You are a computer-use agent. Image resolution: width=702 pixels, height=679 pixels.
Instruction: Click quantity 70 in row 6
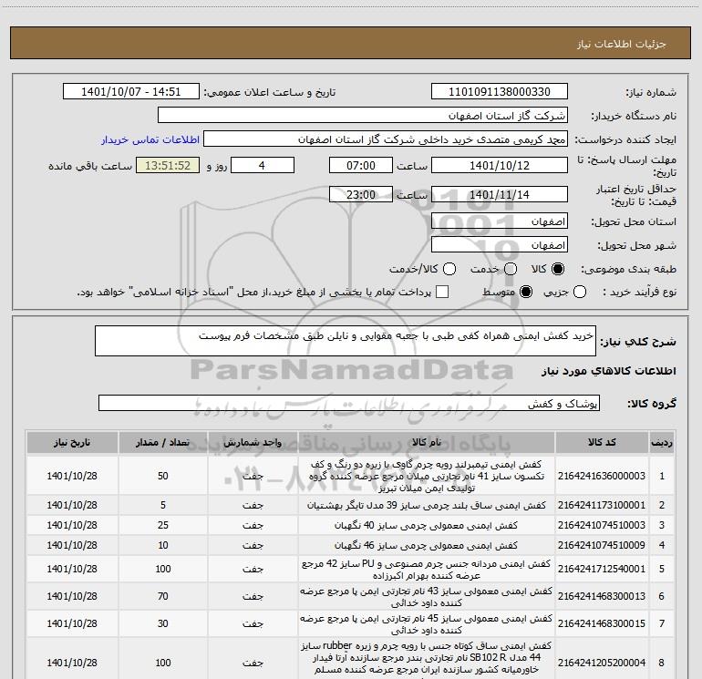pos(163,596)
